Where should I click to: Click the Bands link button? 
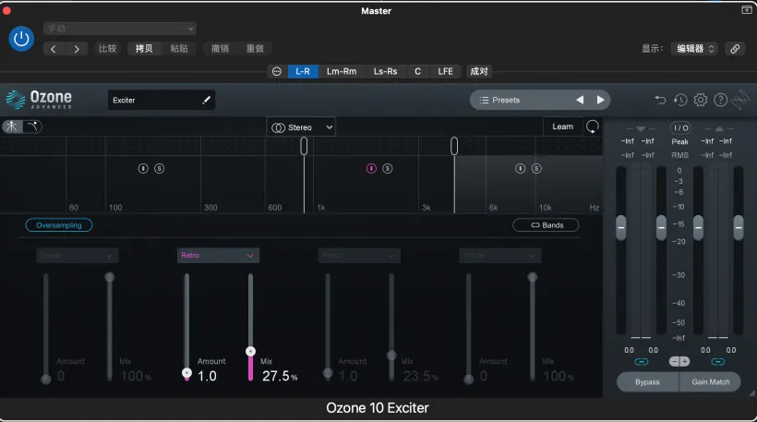[x=546, y=225]
